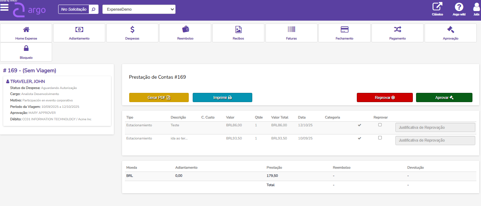The width and height of the screenshot is (481, 206).
Task: Check Reprovar box for Teste expense
Action: pyautogui.click(x=380, y=125)
